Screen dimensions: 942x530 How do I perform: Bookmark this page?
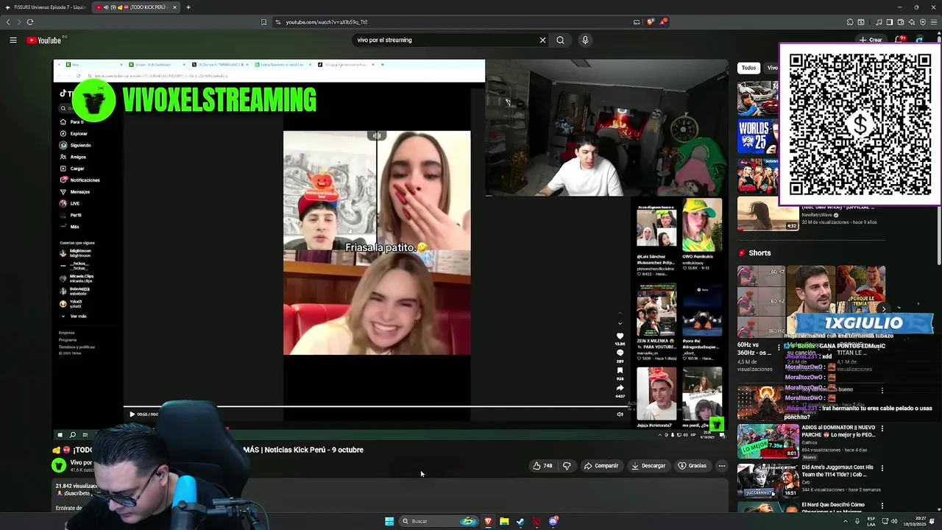pyautogui.click(x=263, y=22)
